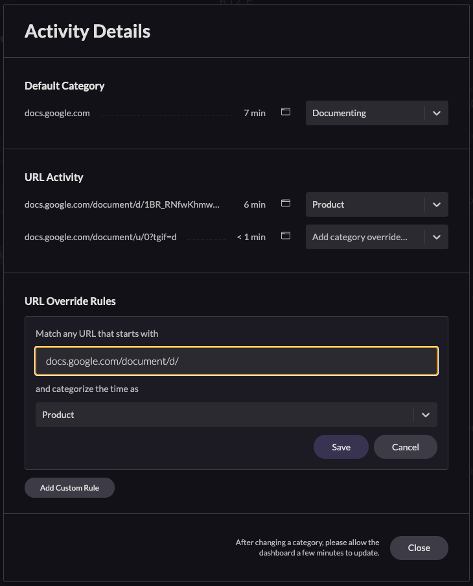Image resolution: width=473 pixels, height=586 pixels.
Task: Click the chevron on the Documenting dropdown
Action: (438, 112)
